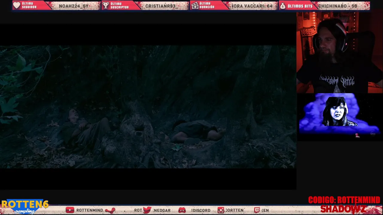Screen dimensions: 383x215
Task: Click the Instagram icon in bottom bar
Action: click(221, 210)
